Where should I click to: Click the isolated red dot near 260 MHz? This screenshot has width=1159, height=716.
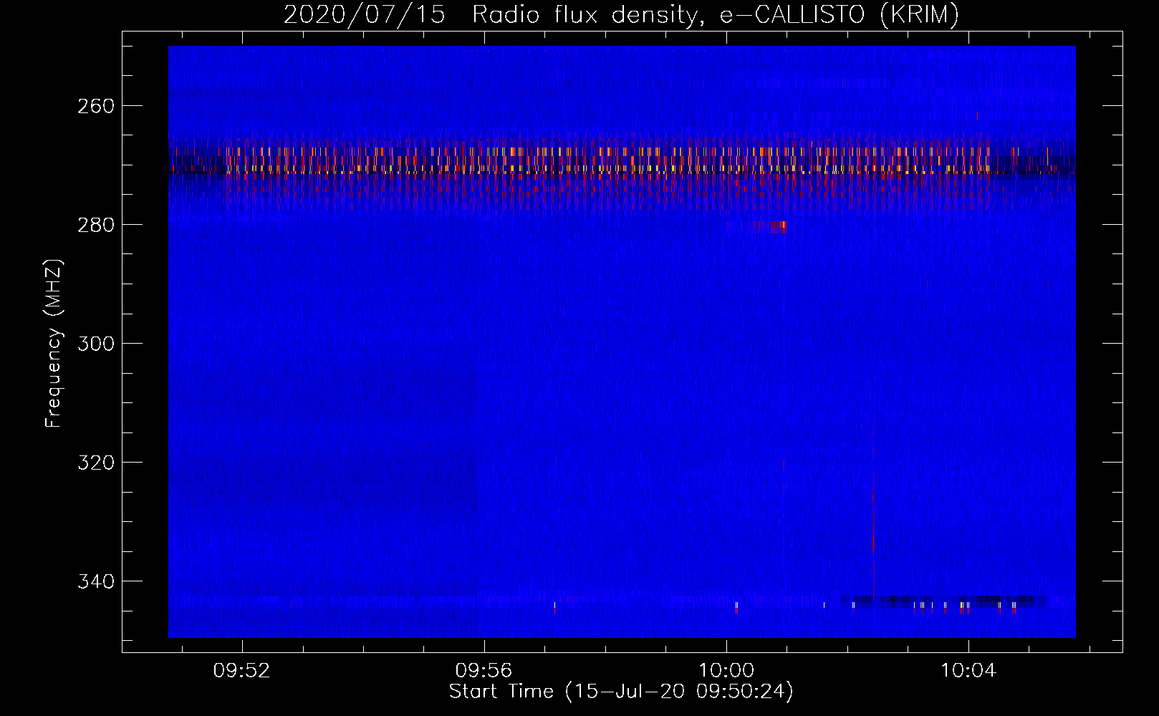coord(977,115)
